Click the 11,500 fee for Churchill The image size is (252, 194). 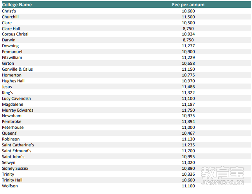[188, 17]
